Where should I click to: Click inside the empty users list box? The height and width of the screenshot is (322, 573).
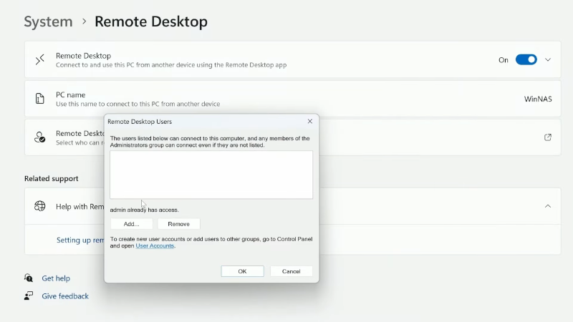211,175
